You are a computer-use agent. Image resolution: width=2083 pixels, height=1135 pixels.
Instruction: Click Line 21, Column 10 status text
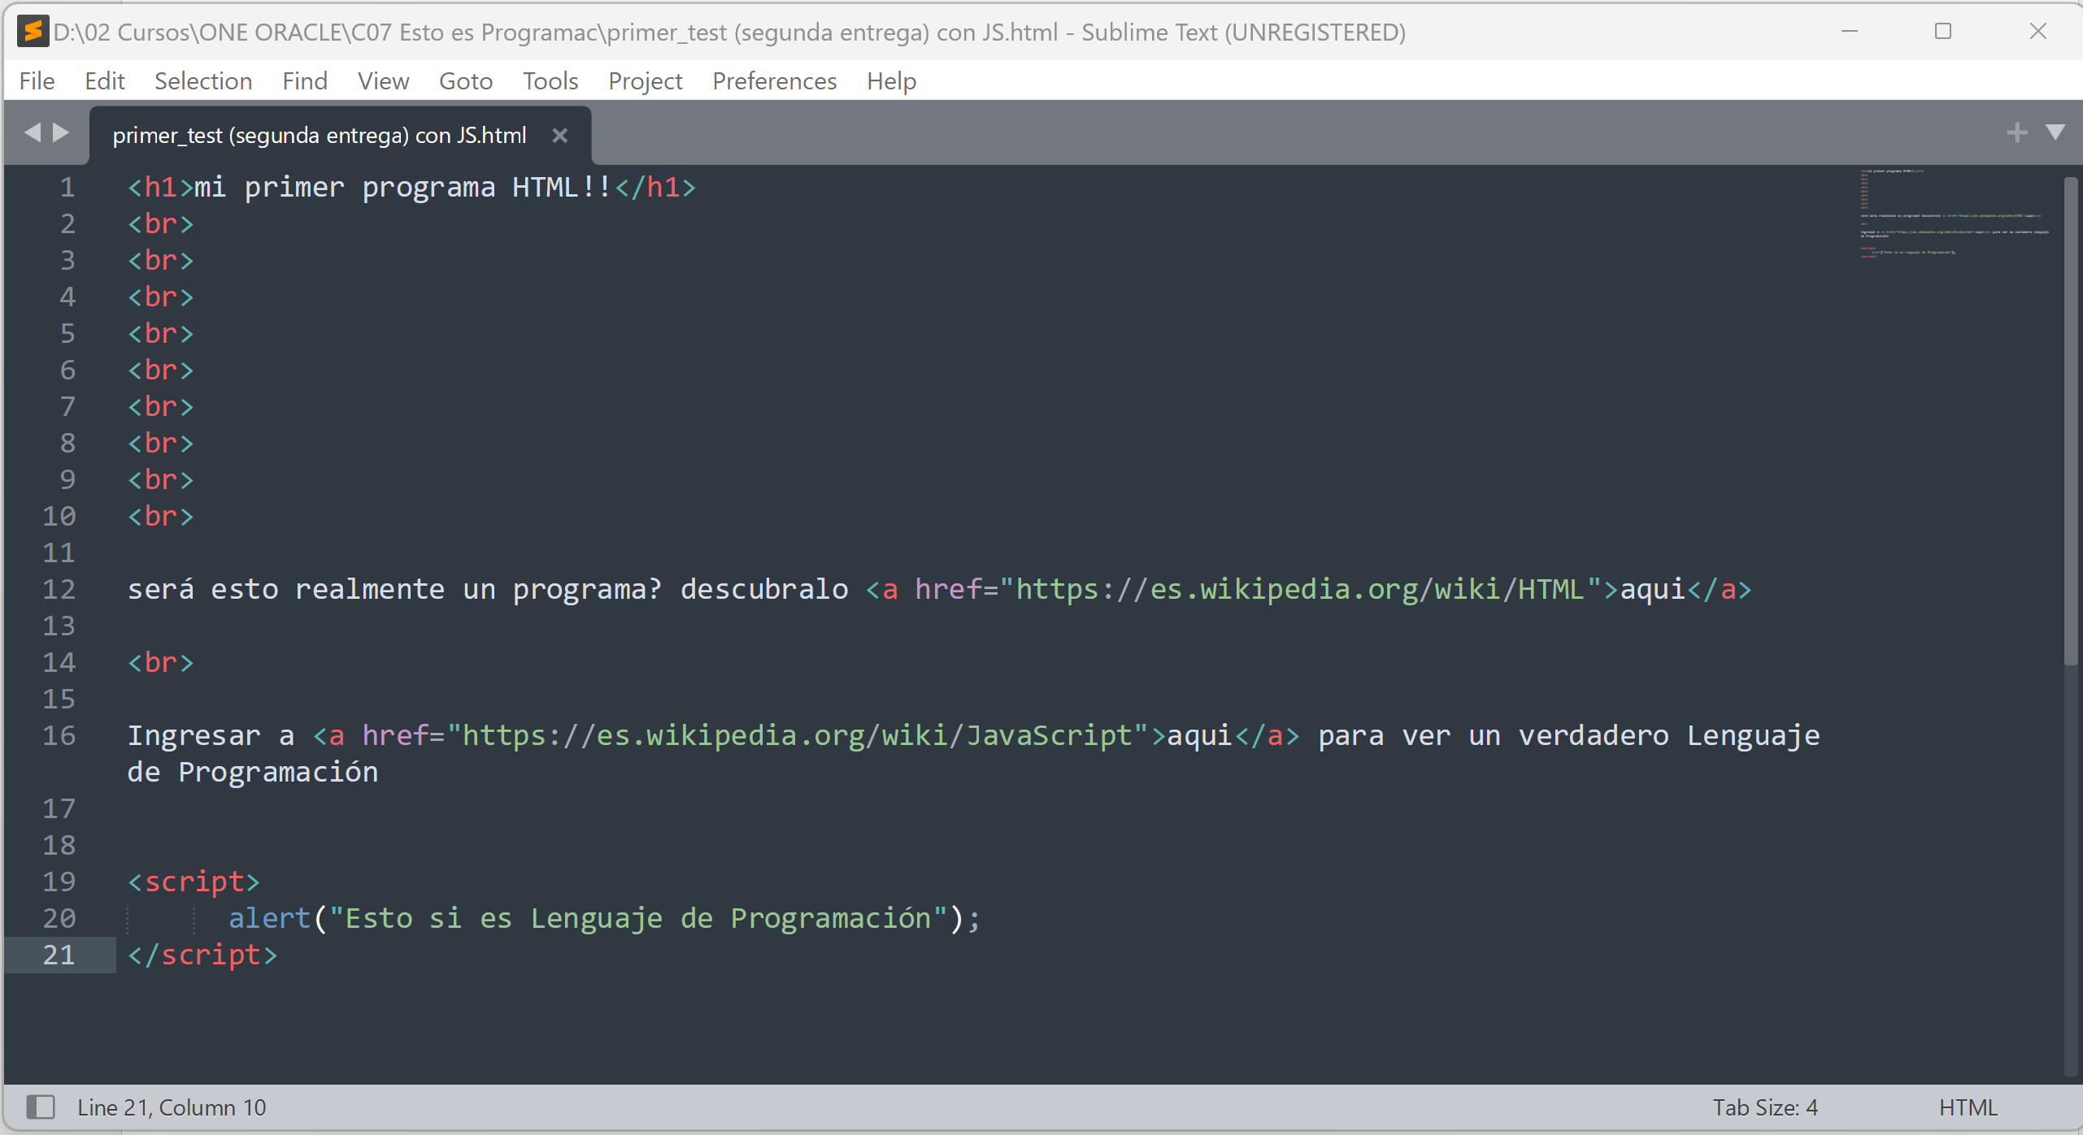tap(172, 1107)
